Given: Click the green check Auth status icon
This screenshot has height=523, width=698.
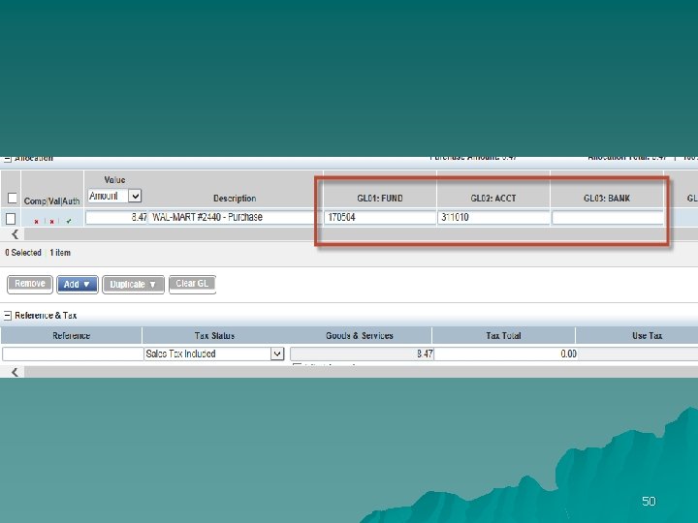Looking at the screenshot, I should click(x=69, y=221).
